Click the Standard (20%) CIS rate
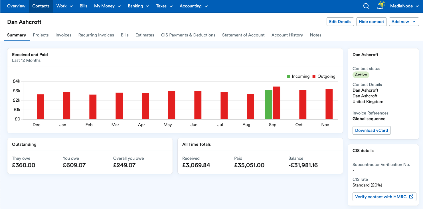This screenshot has width=423, height=209. click(x=367, y=185)
